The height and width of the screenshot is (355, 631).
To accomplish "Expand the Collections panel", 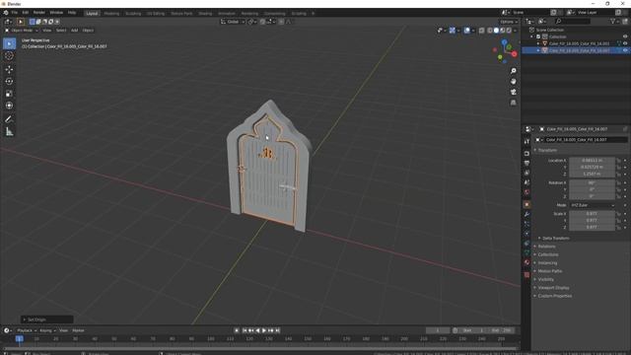I will pyautogui.click(x=548, y=254).
